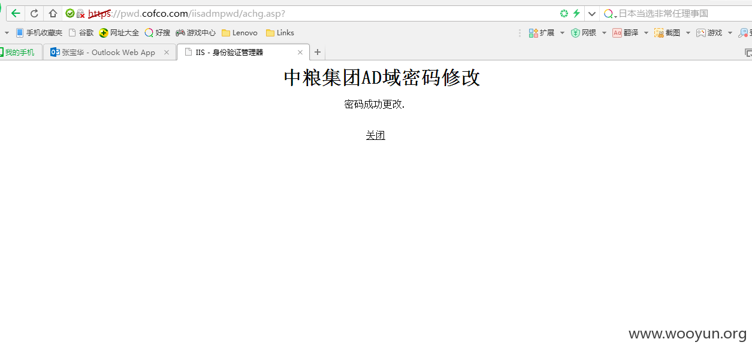Open the 游戏中心 bookmark
Screen dimensions: 752x351
point(195,33)
